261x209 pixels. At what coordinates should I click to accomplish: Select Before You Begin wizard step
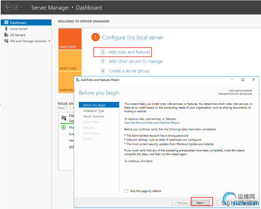99,105
